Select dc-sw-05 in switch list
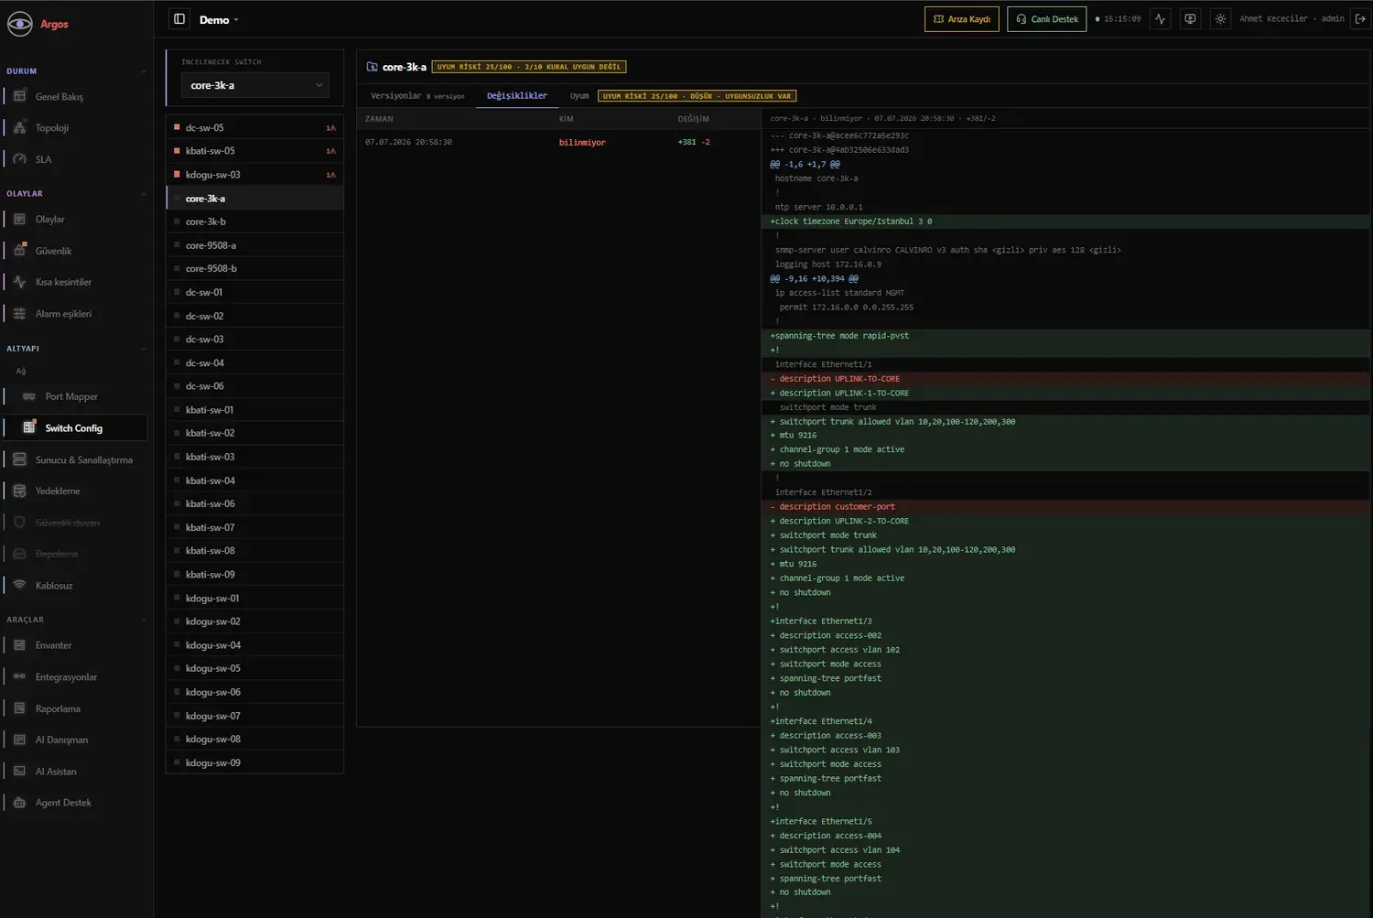This screenshot has height=918, width=1373. pos(254,128)
